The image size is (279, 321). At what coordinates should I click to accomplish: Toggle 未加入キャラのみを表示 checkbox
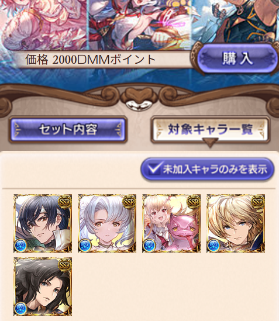[207, 170]
